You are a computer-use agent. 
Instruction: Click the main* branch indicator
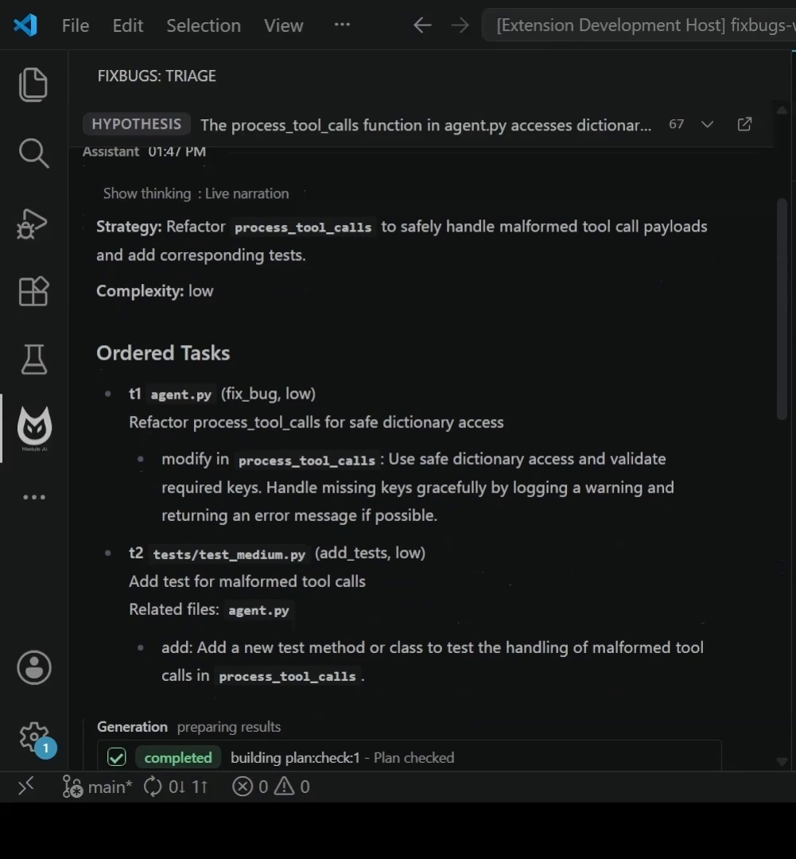pyautogui.click(x=97, y=787)
